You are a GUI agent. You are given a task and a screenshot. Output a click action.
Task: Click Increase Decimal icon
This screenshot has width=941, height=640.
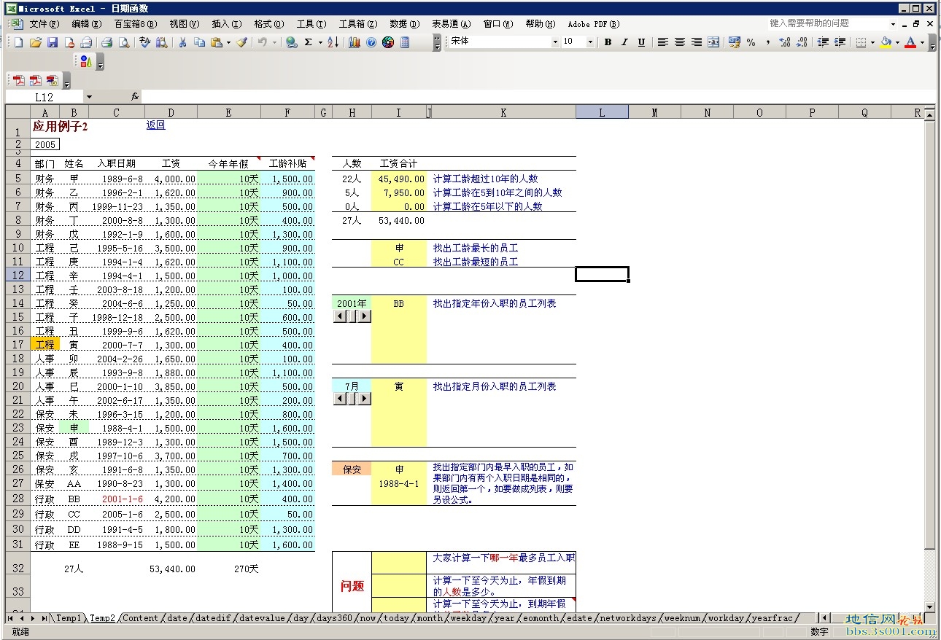coord(785,42)
